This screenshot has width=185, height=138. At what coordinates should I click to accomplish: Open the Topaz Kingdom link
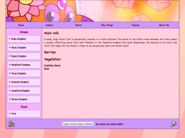point(19,56)
